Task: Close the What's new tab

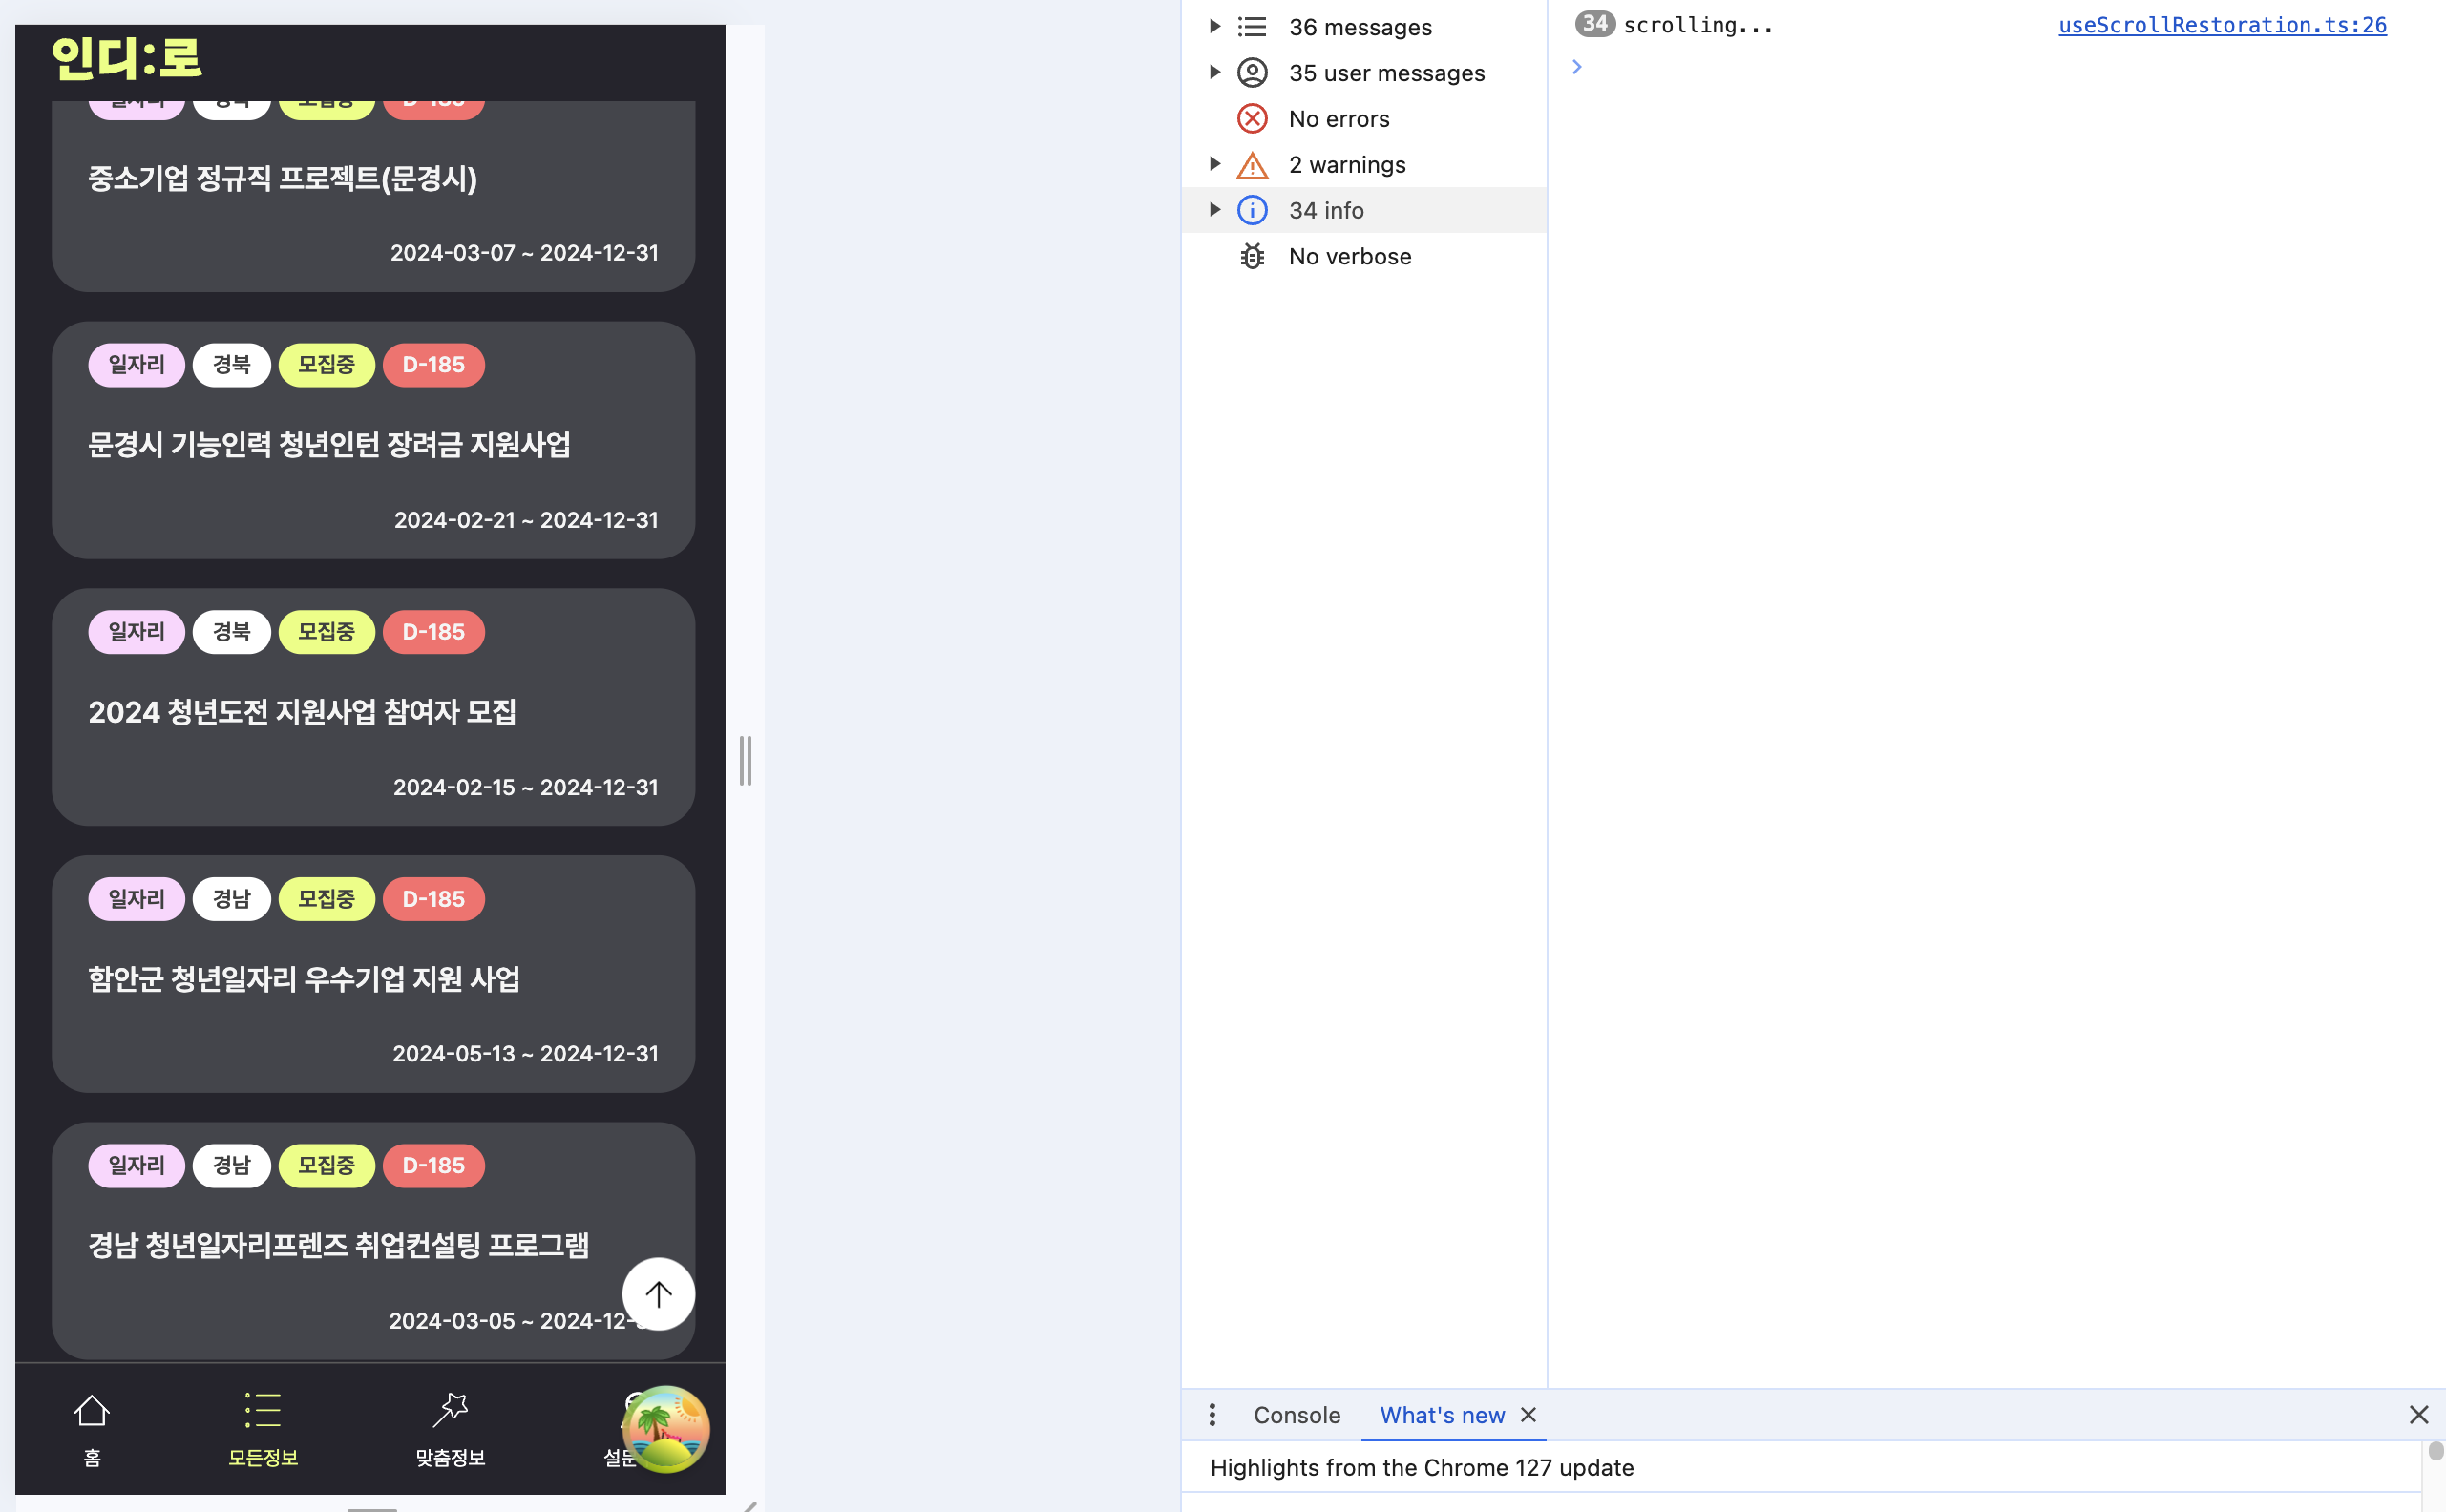Action: click(1528, 1415)
